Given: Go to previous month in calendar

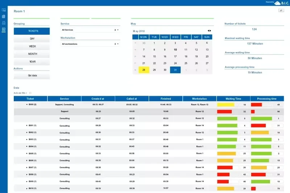Looking at the screenshot, I should 208,31.
